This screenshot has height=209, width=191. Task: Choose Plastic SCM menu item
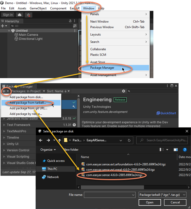[x=115, y=55]
